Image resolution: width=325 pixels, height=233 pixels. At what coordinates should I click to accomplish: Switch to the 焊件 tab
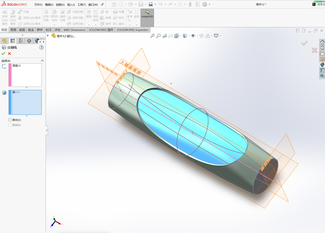(x=40, y=30)
